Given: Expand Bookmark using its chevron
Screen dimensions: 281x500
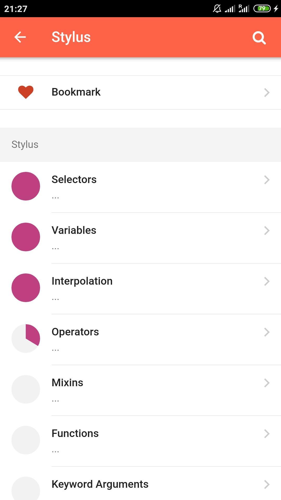Looking at the screenshot, I should pos(267,92).
